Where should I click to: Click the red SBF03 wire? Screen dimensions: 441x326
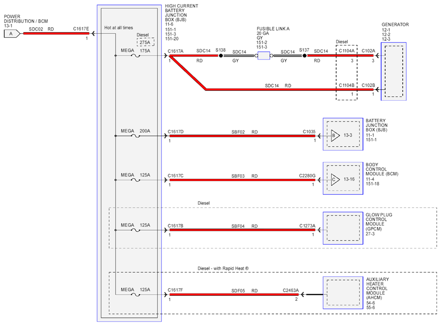coord(242,180)
